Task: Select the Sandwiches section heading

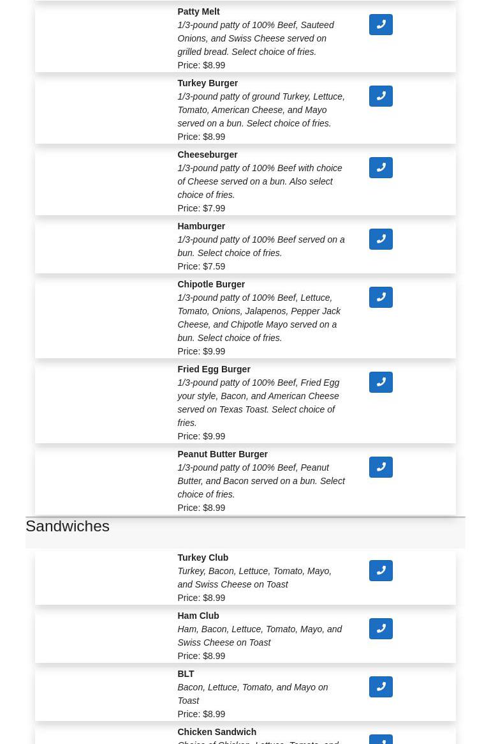Action: tap(68, 526)
